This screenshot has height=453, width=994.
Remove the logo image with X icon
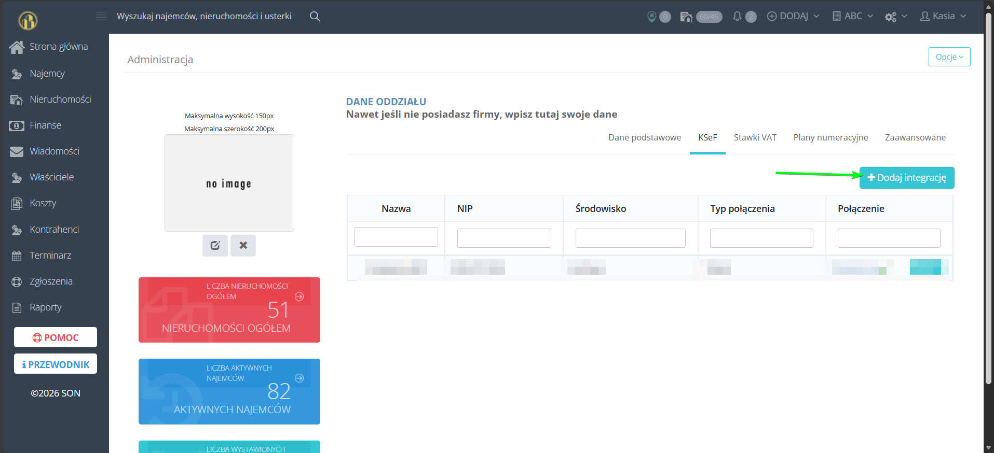243,245
